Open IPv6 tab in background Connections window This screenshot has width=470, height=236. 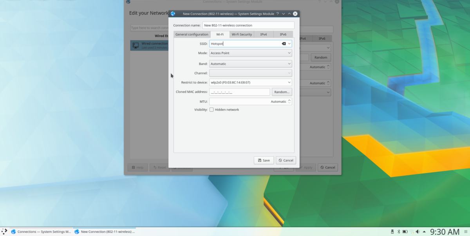(x=322, y=38)
